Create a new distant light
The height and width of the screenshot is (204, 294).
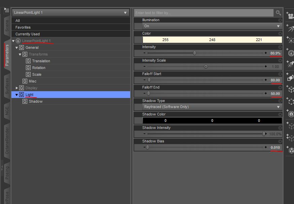(x=290, y=28)
